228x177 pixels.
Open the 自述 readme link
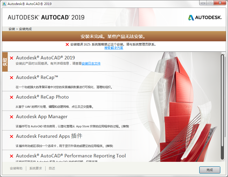tap(52, 168)
